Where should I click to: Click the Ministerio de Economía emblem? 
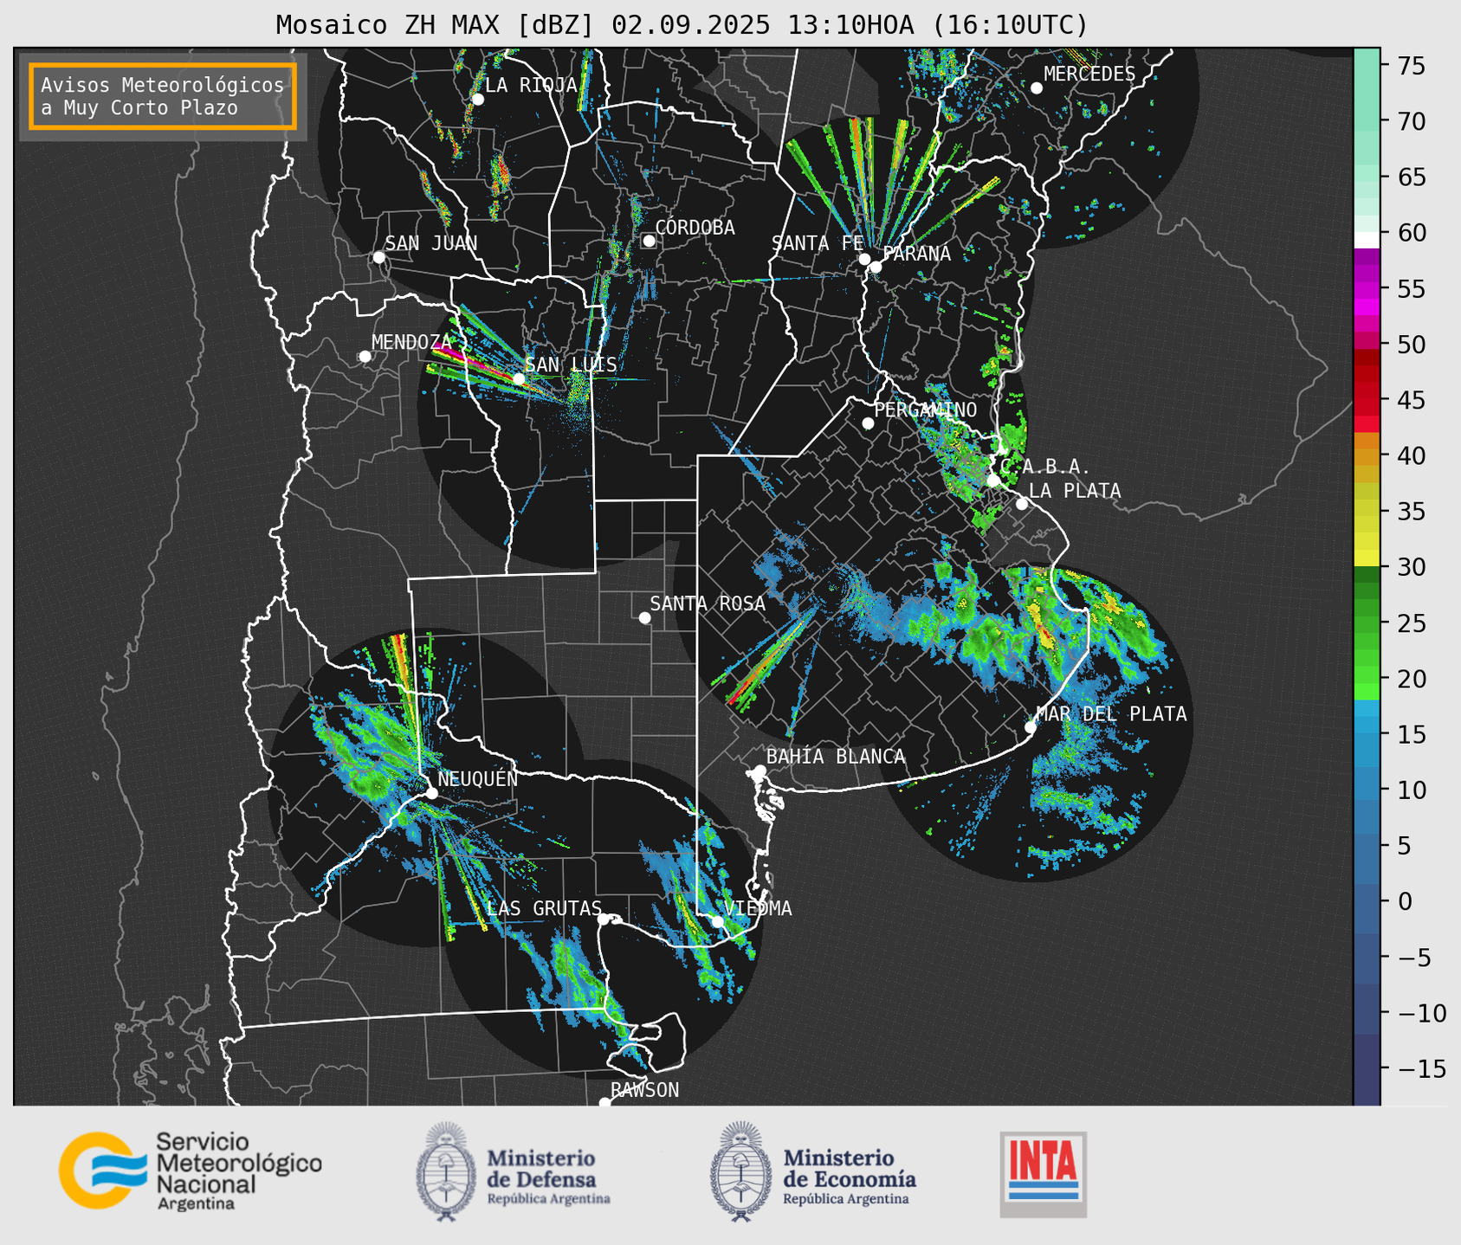(x=740, y=1171)
